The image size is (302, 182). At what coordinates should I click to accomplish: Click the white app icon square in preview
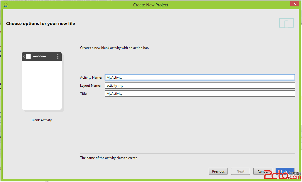click(x=28, y=56)
